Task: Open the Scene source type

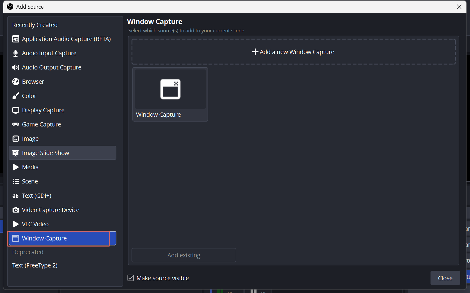Action: coord(62,181)
